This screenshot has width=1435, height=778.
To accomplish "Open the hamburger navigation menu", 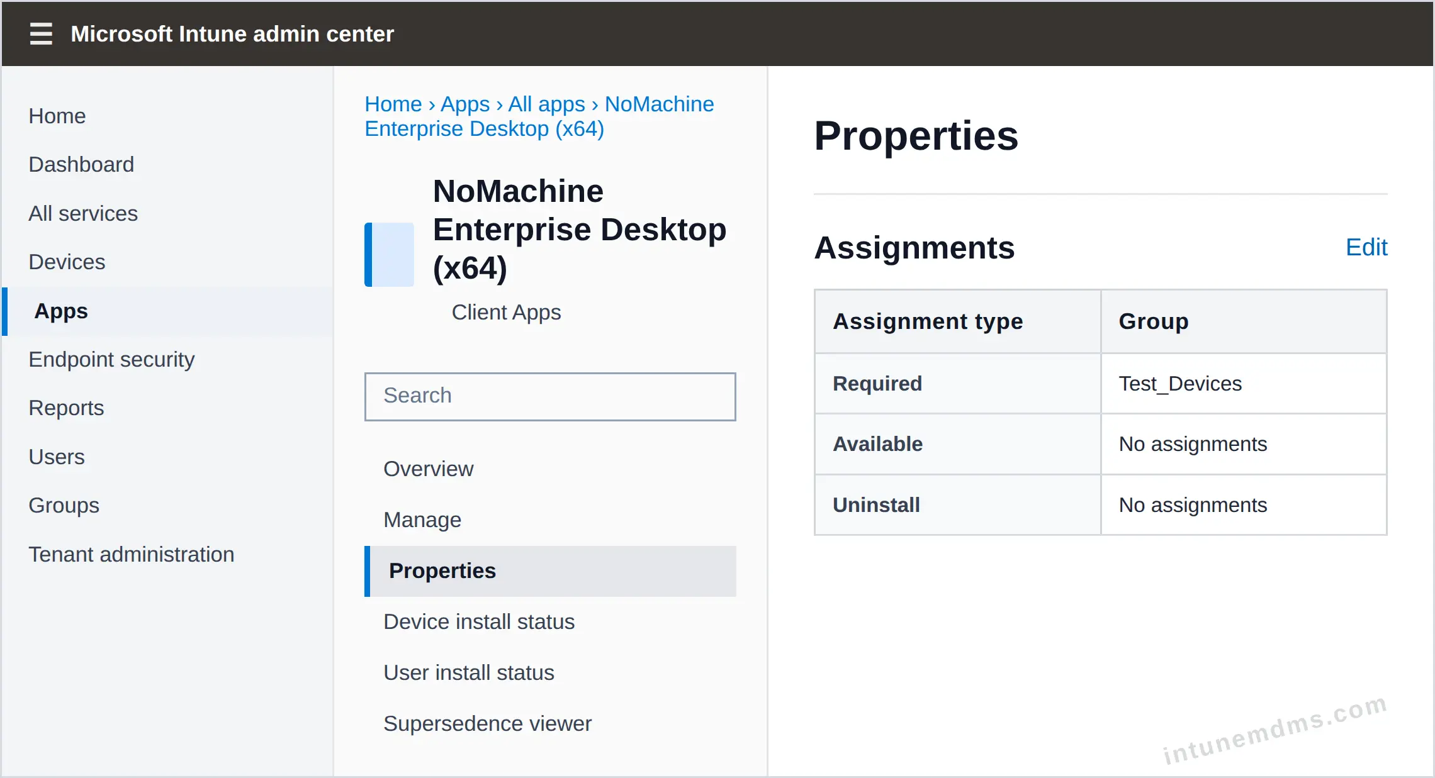I will click(x=41, y=33).
